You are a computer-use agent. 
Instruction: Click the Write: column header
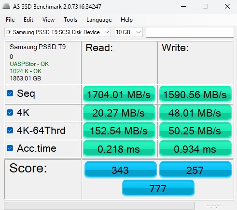pyautogui.click(x=175, y=48)
